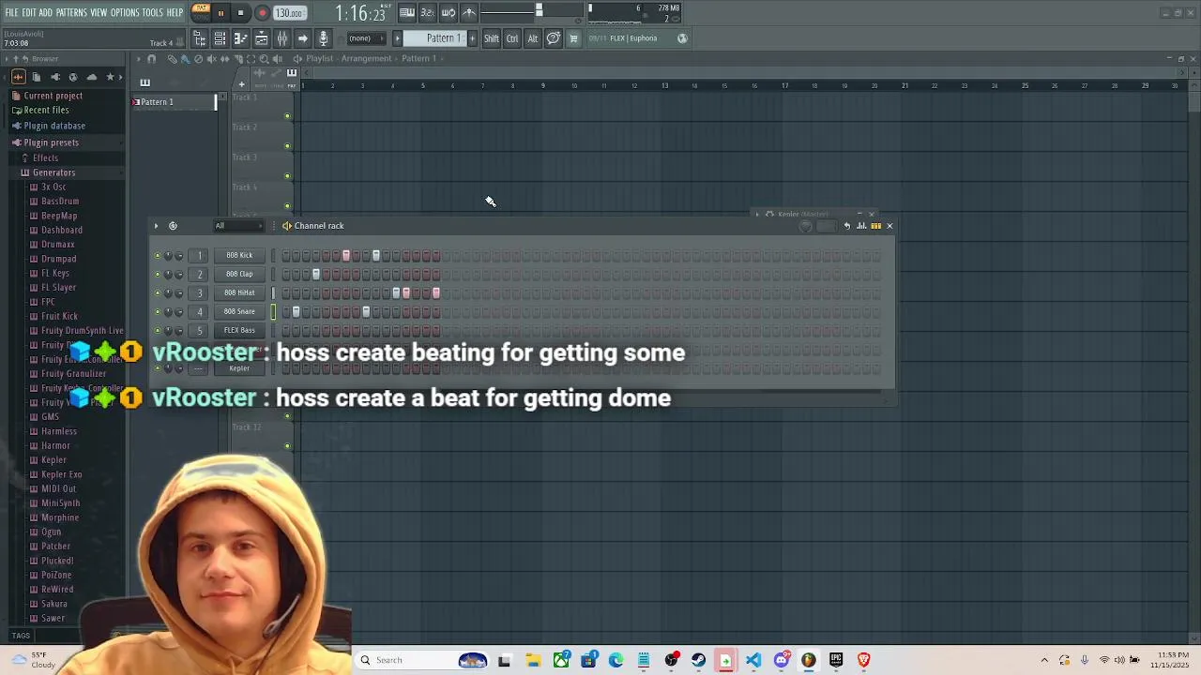The width and height of the screenshot is (1201, 675).
Task: Open Epic Games Launcher from the taskbar
Action: coord(836,660)
